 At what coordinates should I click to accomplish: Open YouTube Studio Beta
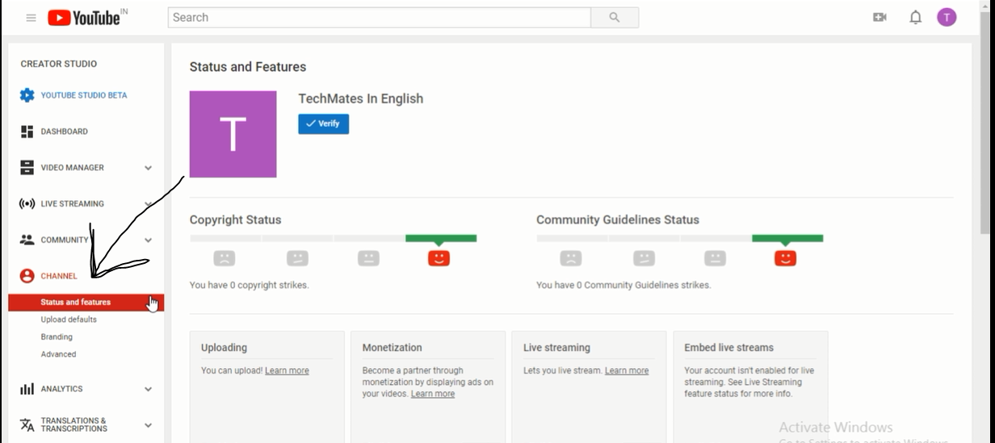pos(84,95)
